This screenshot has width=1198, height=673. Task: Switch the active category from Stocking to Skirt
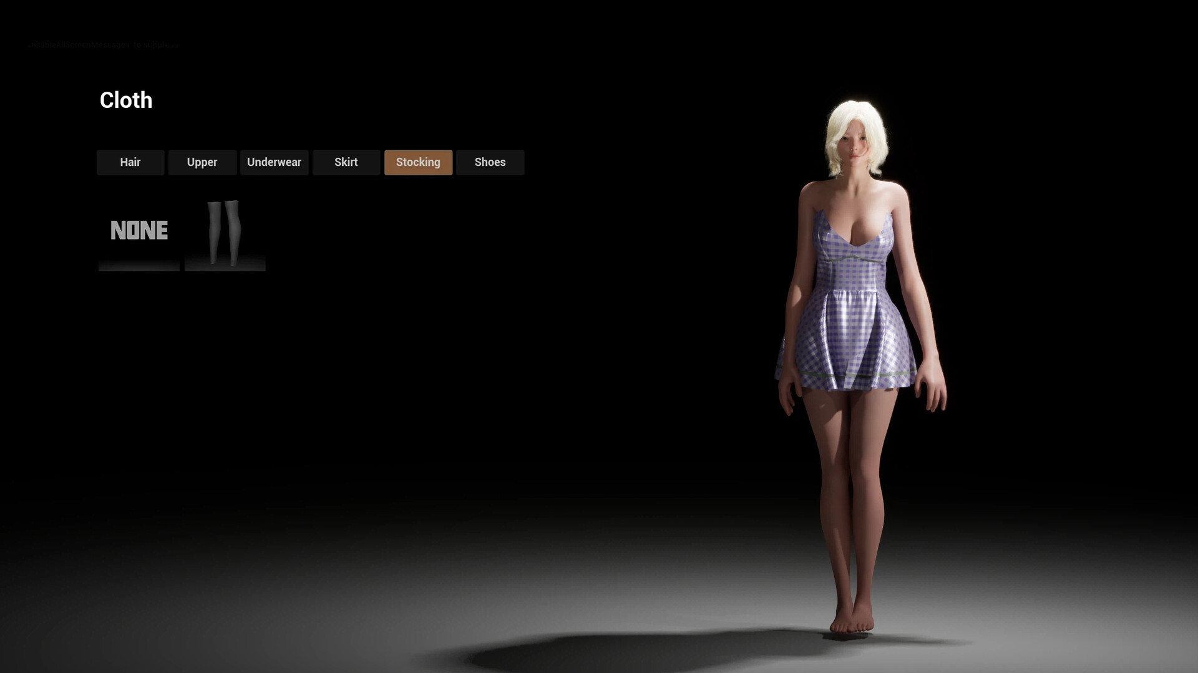[x=346, y=162]
